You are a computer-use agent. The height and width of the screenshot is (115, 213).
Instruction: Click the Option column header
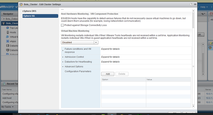point(123,79)
